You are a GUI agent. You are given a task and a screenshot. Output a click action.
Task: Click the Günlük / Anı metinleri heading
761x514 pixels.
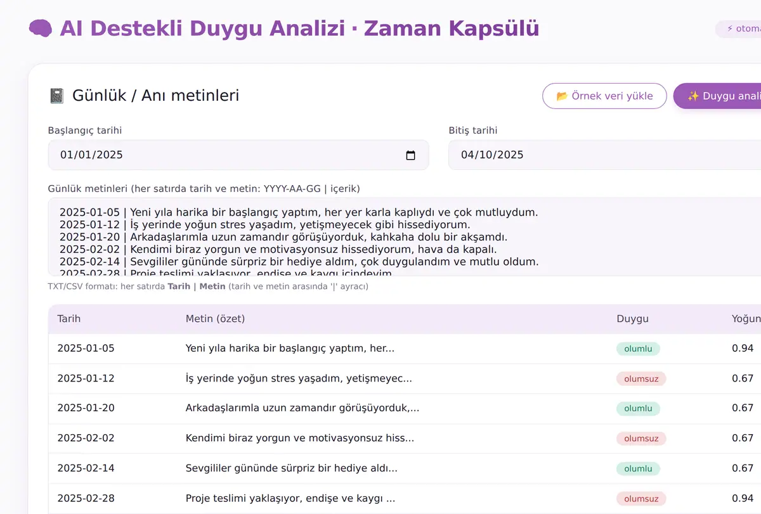pos(155,96)
